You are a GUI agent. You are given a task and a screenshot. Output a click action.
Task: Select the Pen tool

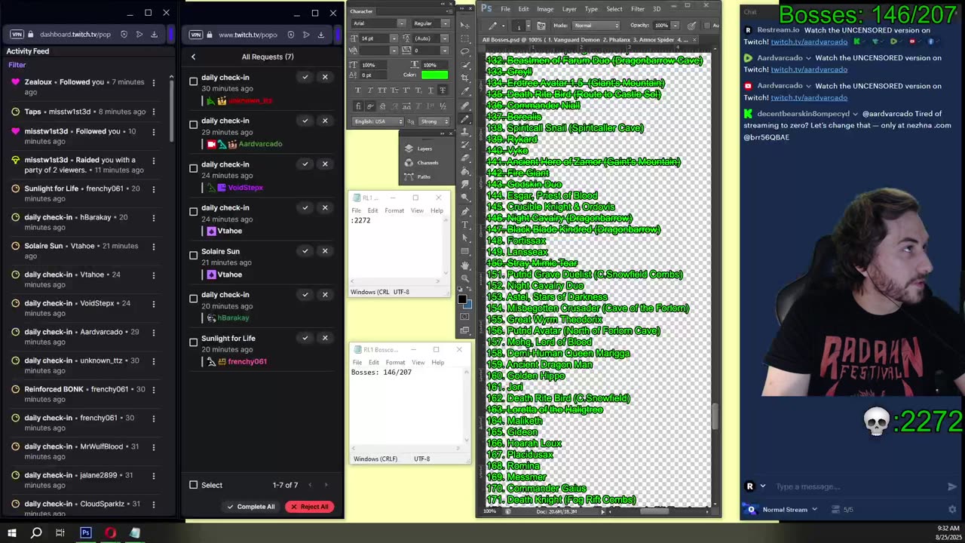(465, 212)
